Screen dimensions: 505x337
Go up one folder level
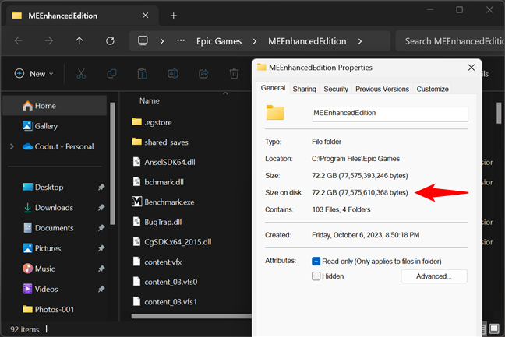click(x=79, y=41)
